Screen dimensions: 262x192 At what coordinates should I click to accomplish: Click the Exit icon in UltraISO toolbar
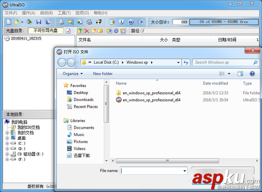pos(140,22)
